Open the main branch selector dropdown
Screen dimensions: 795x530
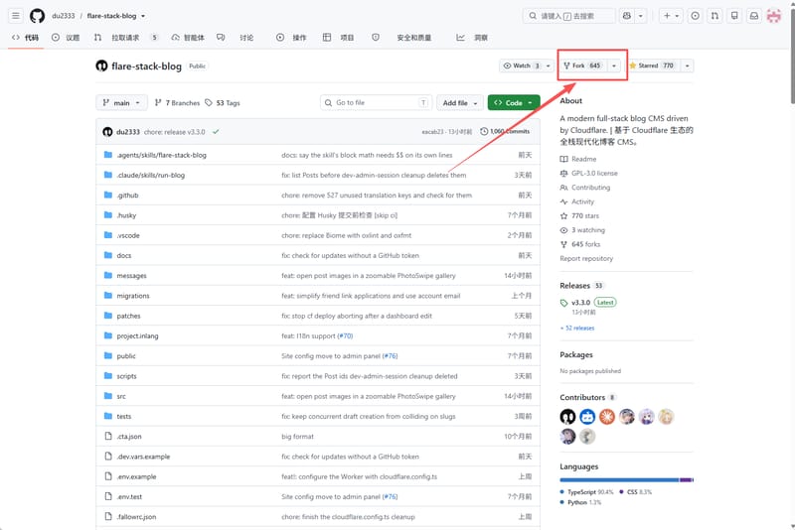tap(121, 103)
